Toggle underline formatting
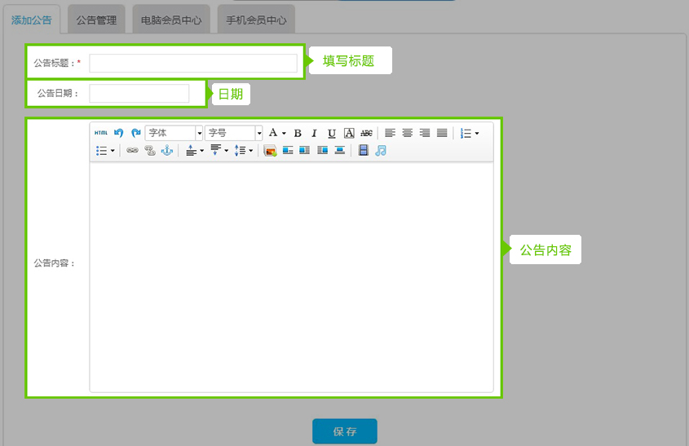 [331, 133]
